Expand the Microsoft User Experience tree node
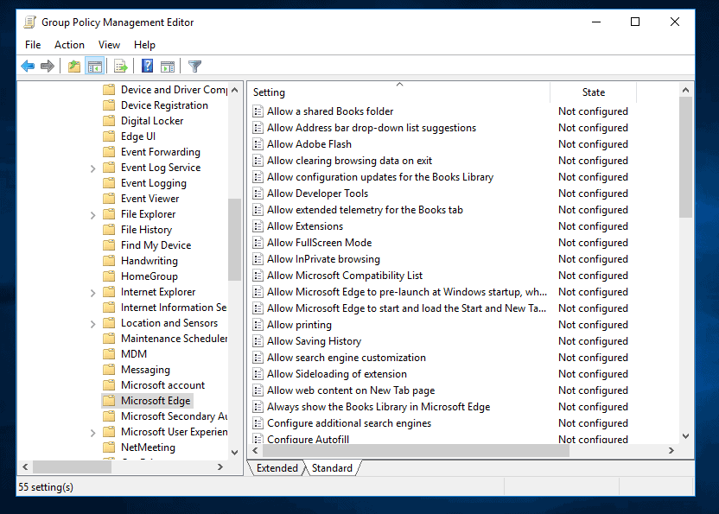Image resolution: width=719 pixels, height=514 pixels. coord(93,433)
